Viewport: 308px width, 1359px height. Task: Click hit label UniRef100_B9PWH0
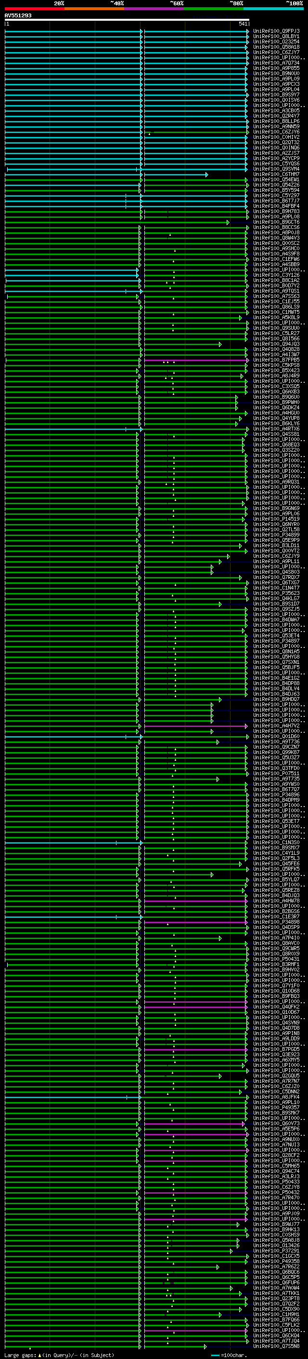point(276,402)
